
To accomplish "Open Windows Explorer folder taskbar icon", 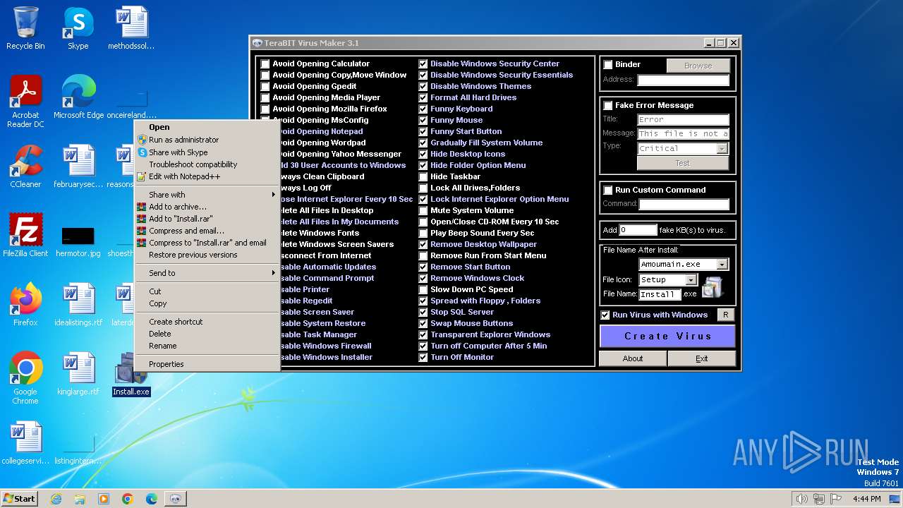I will pos(80,499).
